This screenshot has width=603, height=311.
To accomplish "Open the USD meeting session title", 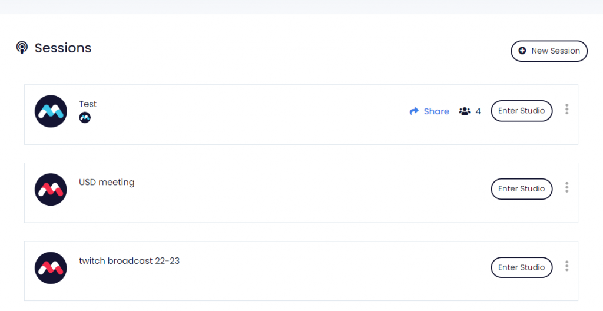I will (107, 183).
